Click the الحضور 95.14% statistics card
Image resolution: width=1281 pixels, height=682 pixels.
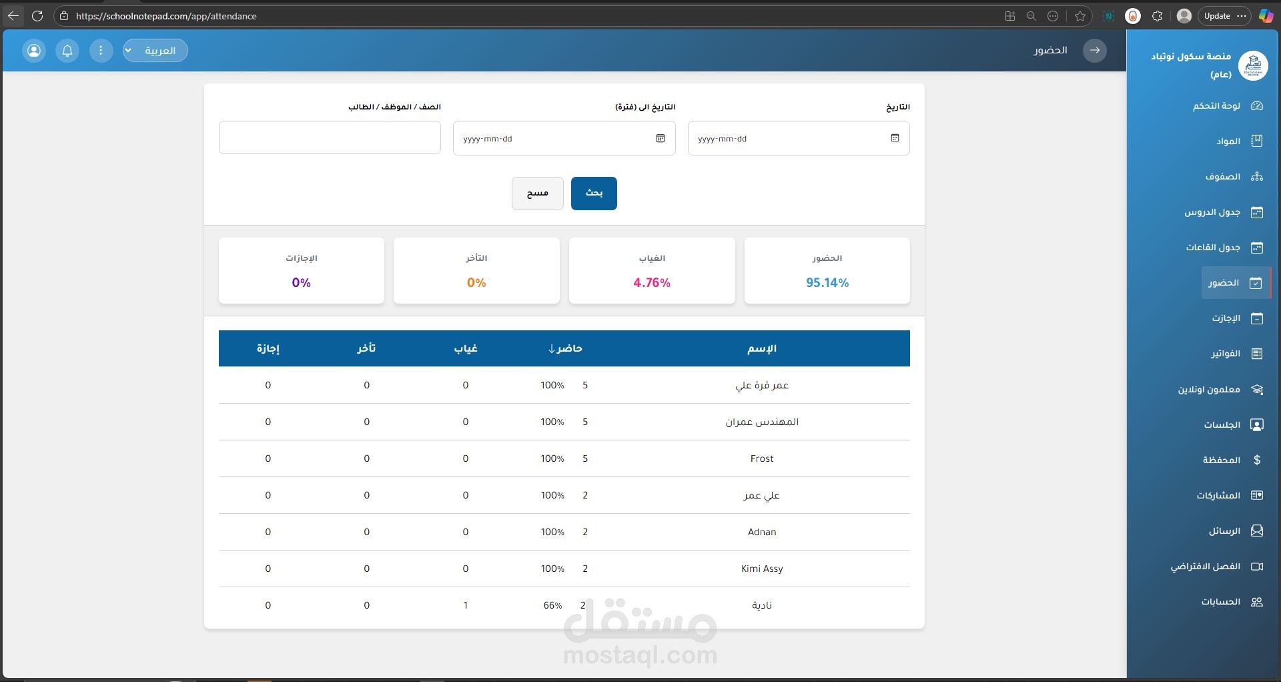coord(827,271)
